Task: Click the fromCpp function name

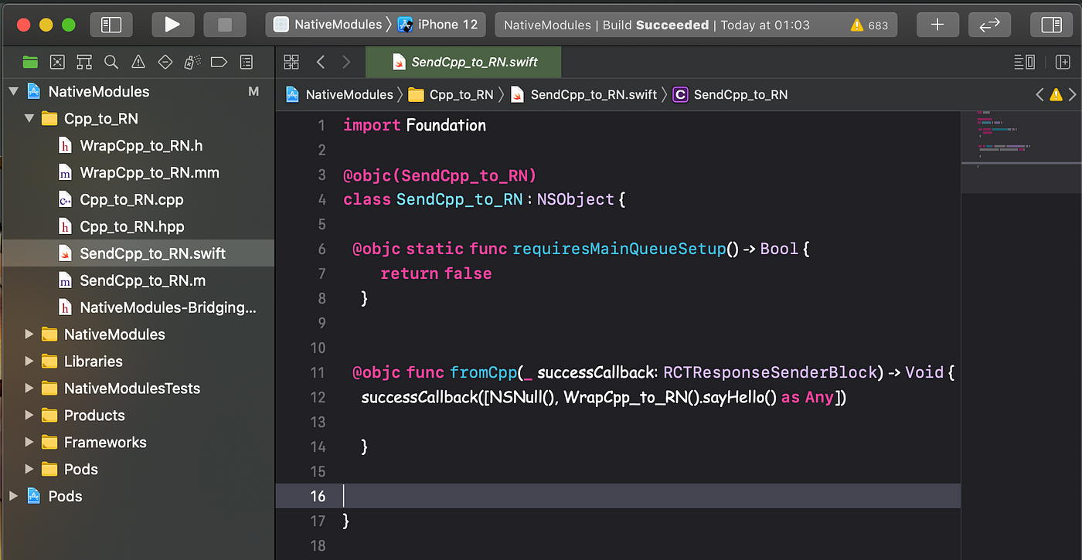Action: tap(484, 372)
